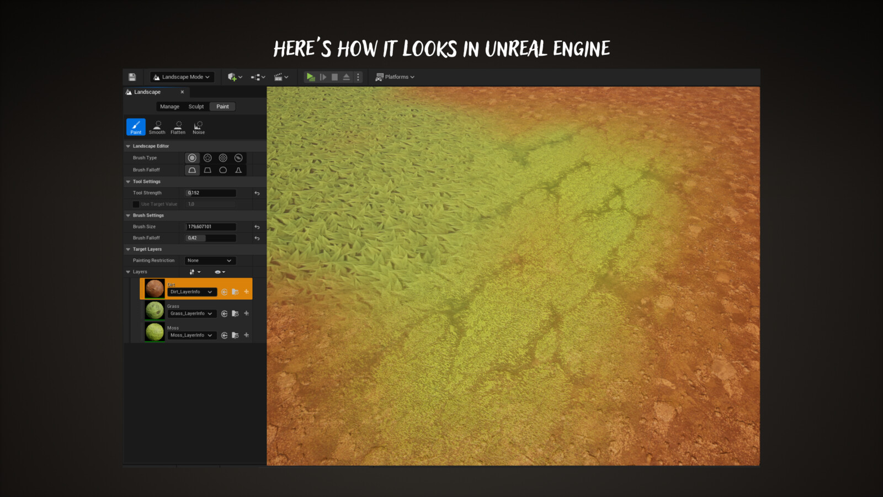Select the Grass layer thumbnail

155,310
